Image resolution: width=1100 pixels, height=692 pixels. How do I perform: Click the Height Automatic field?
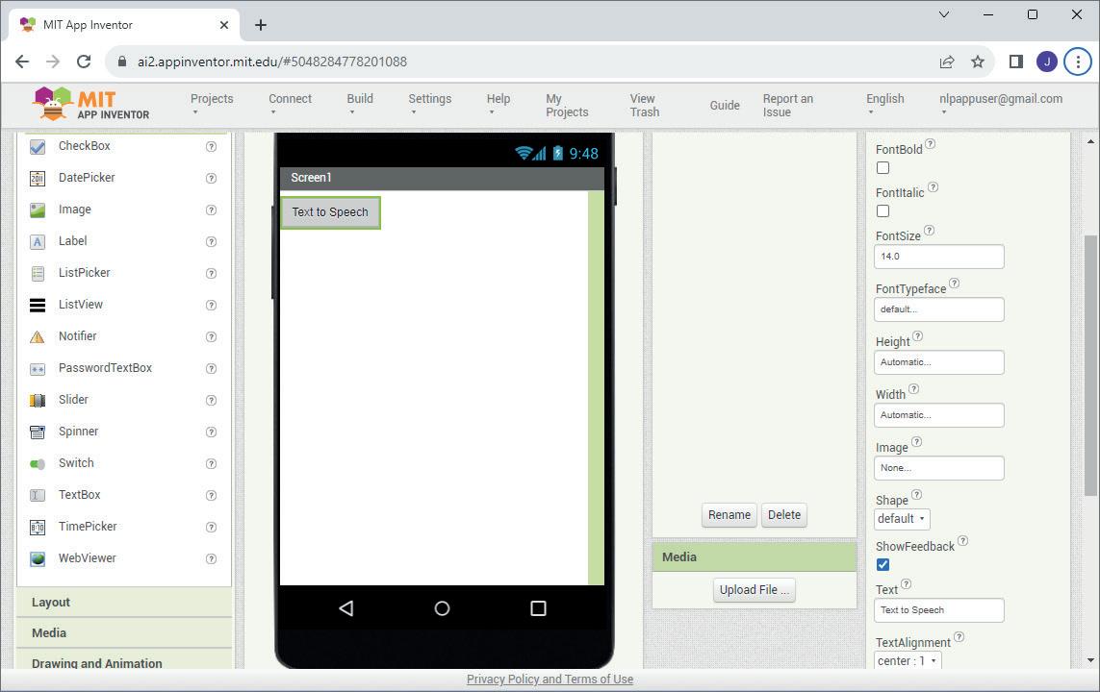(938, 362)
